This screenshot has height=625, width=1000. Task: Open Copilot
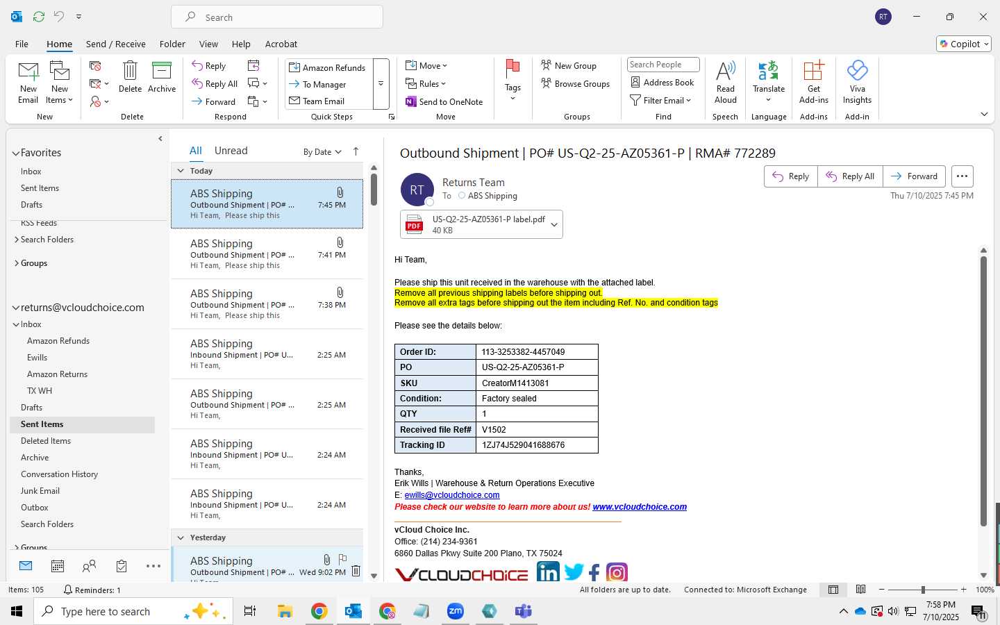pos(964,44)
